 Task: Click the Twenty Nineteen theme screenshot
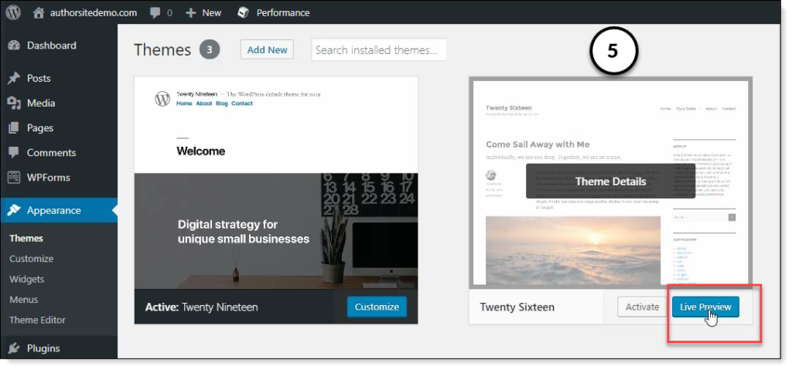tap(276, 183)
